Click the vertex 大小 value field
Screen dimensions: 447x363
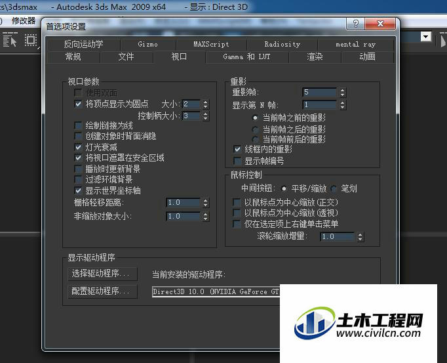[x=191, y=104]
